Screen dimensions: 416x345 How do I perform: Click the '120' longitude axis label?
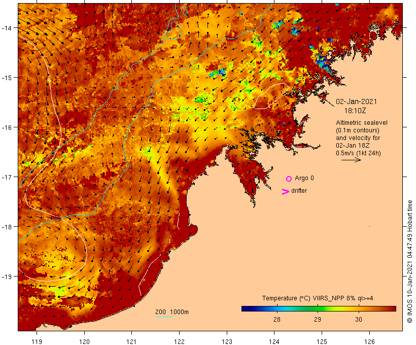tap(84, 341)
